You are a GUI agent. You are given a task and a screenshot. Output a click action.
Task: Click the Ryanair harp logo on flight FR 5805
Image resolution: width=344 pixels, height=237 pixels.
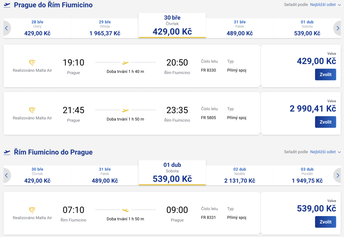(x=32, y=110)
